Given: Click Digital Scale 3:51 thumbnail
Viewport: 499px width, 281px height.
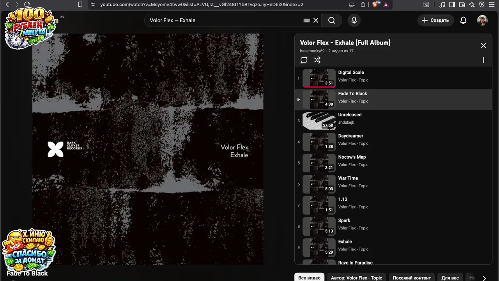Looking at the screenshot, I should click(x=319, y=78).
